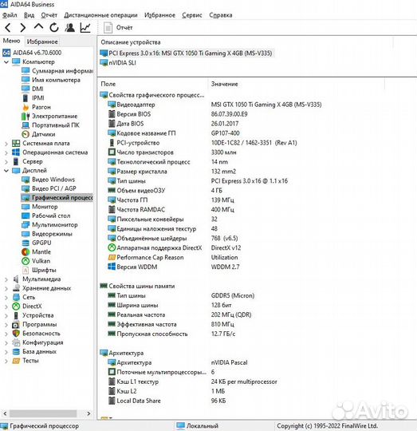Click the Программы icon
417x431 pixels.
pos(16,325)
